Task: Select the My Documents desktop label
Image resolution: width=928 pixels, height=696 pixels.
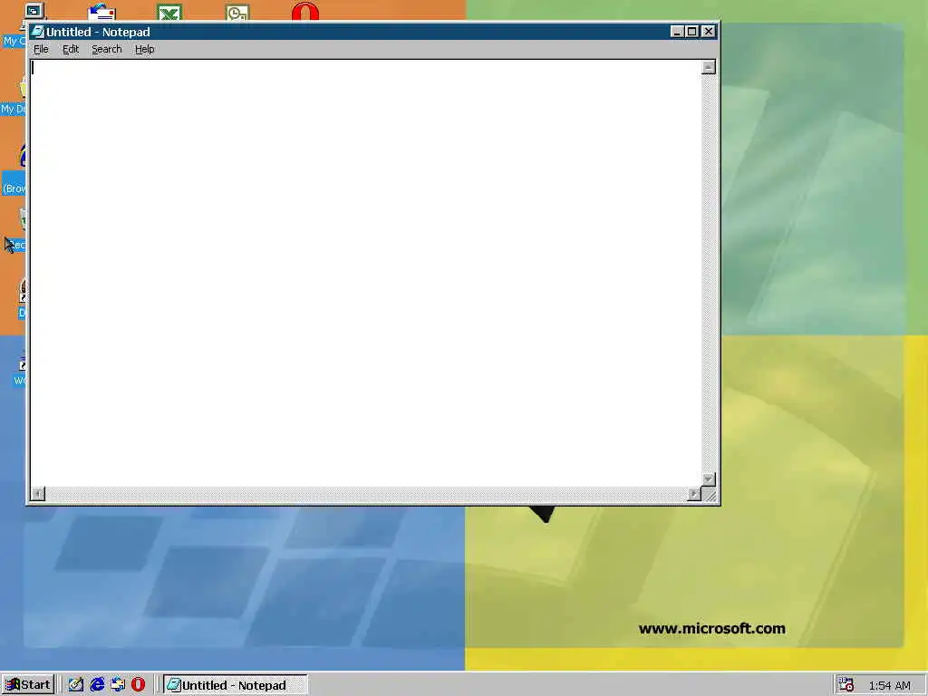Action: click(13, 109)
